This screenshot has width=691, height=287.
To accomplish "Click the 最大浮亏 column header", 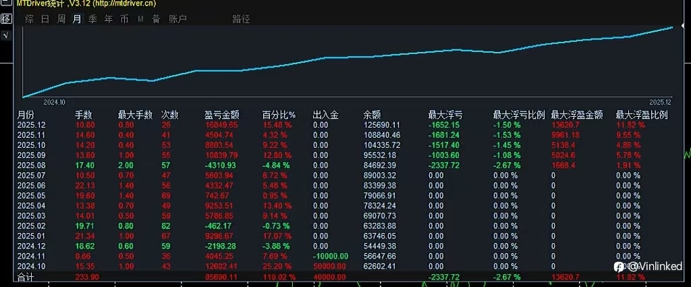I will pyautogui.click(x=445, y=115).
